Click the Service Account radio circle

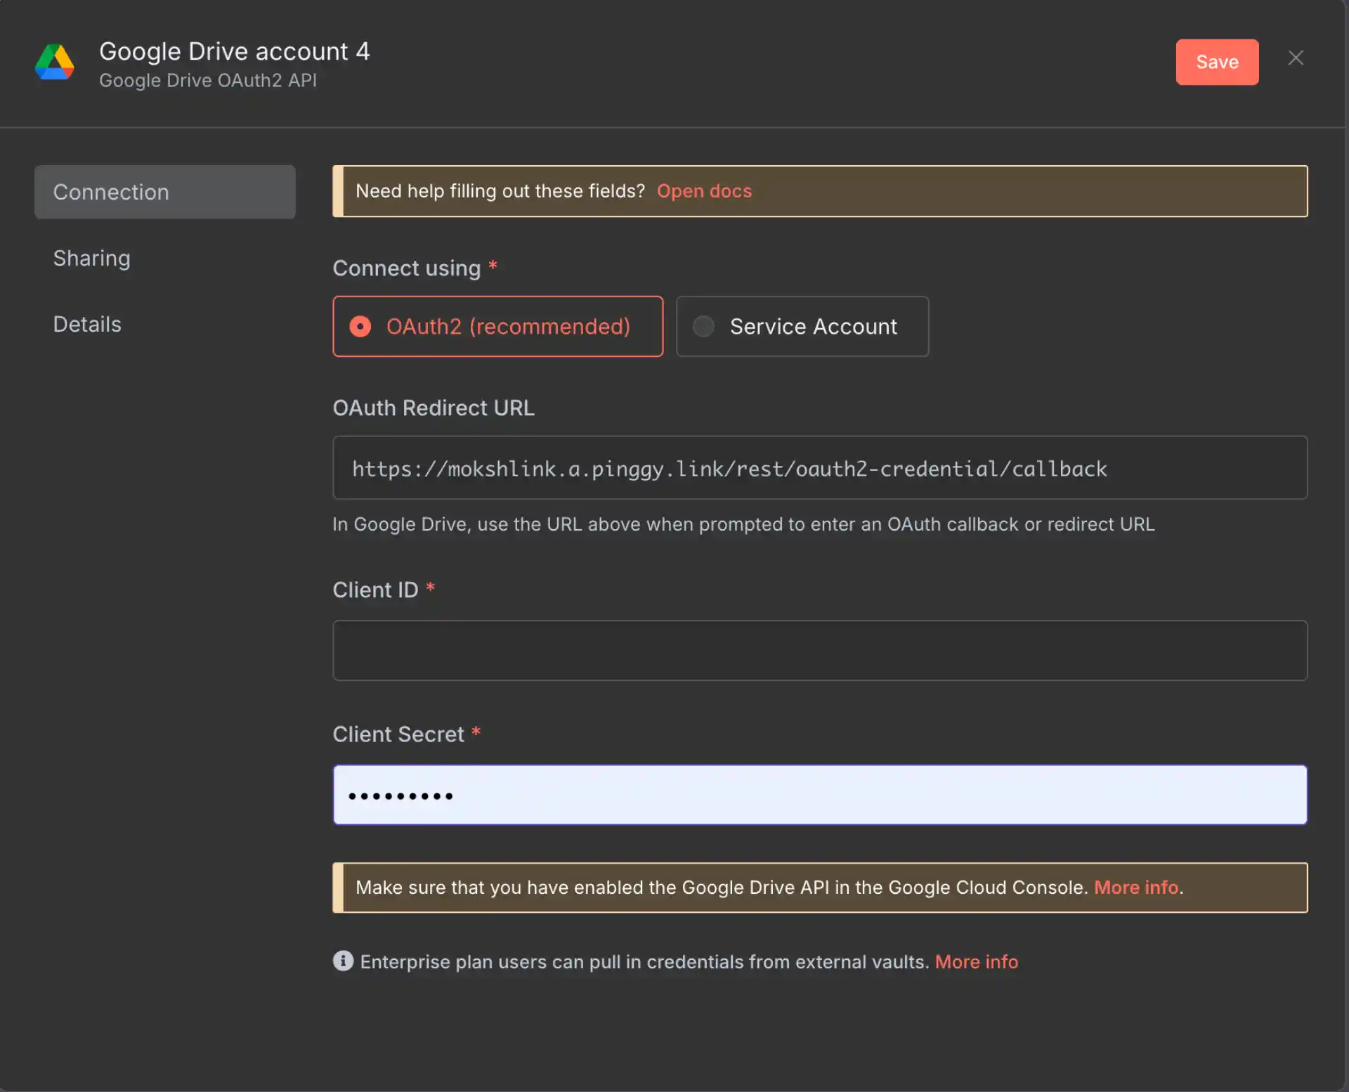click(x=703, y=327)
